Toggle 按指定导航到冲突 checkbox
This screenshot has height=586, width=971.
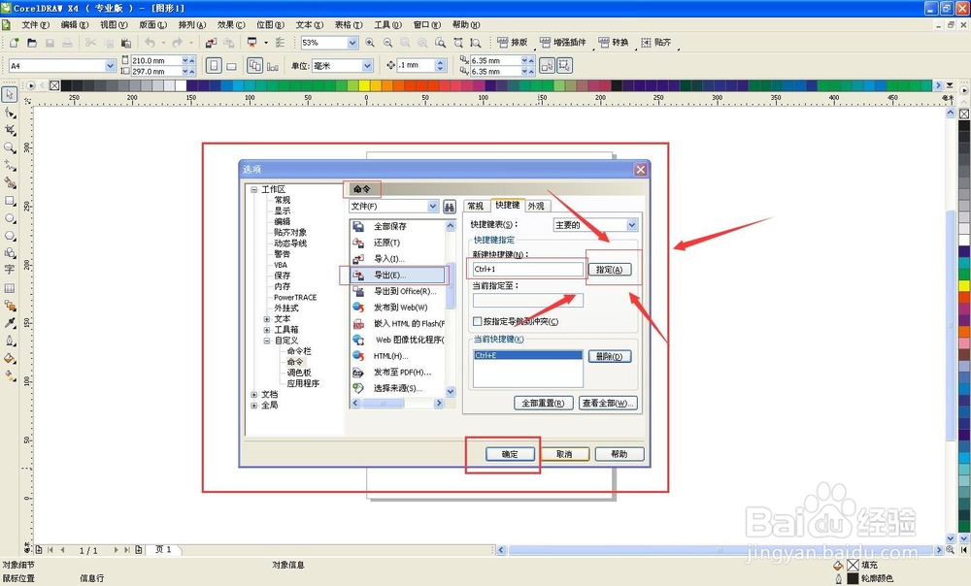pyautogui.click(x=478, y=321)
